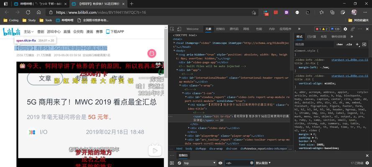Open browser profile avatar

354,12
